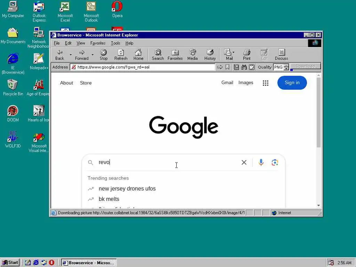356x267 pixels.
Task: Expand the Mail button dropdown arrow
Action: tap(233, 52)
